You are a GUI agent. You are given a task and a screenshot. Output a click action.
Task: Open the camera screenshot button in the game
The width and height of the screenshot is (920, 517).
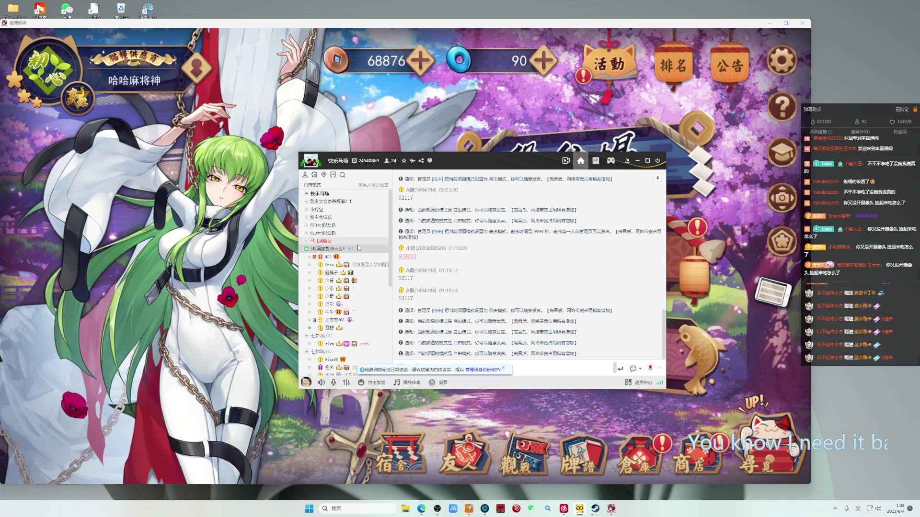pyautogui.click(x=782, y=197)
